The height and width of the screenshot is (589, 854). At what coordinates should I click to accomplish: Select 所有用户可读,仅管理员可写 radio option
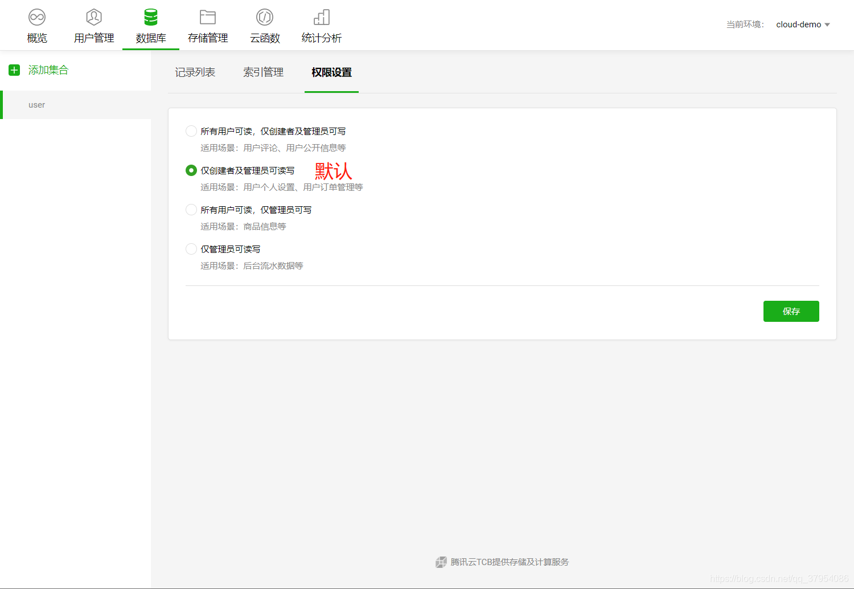(191, 210)
